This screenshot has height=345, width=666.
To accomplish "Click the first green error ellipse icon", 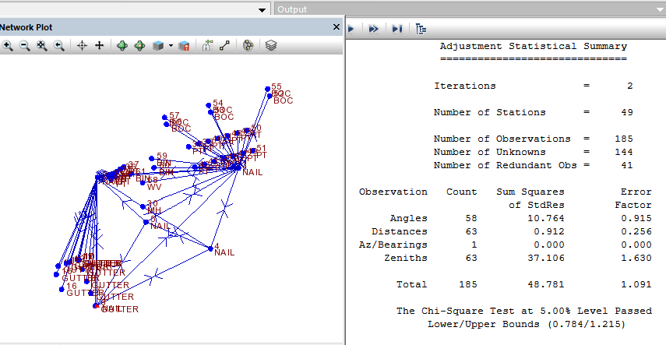I will (122, 46).
